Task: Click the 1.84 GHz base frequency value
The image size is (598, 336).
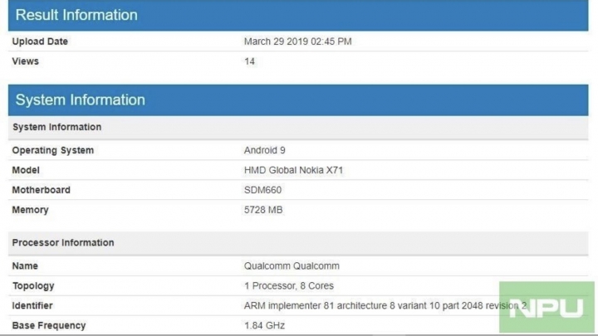Action: pyautogui.click(x=265, y=325)
